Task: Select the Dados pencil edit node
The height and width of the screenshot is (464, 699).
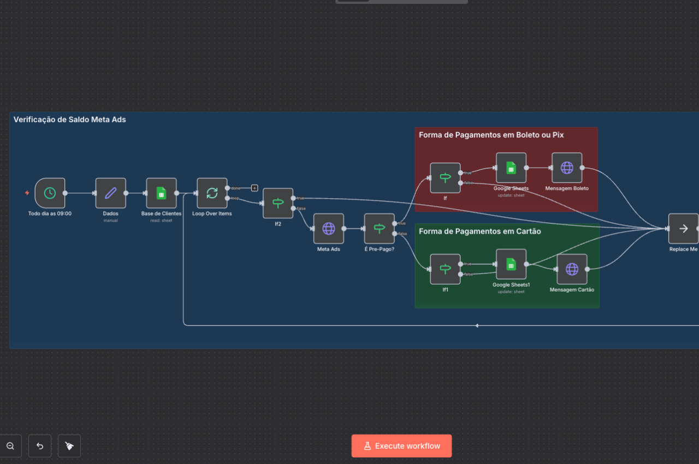Action: [111, 193]
